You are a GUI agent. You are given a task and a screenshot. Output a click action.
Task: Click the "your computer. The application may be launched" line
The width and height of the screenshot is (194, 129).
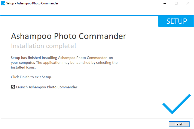coord(64,62)
